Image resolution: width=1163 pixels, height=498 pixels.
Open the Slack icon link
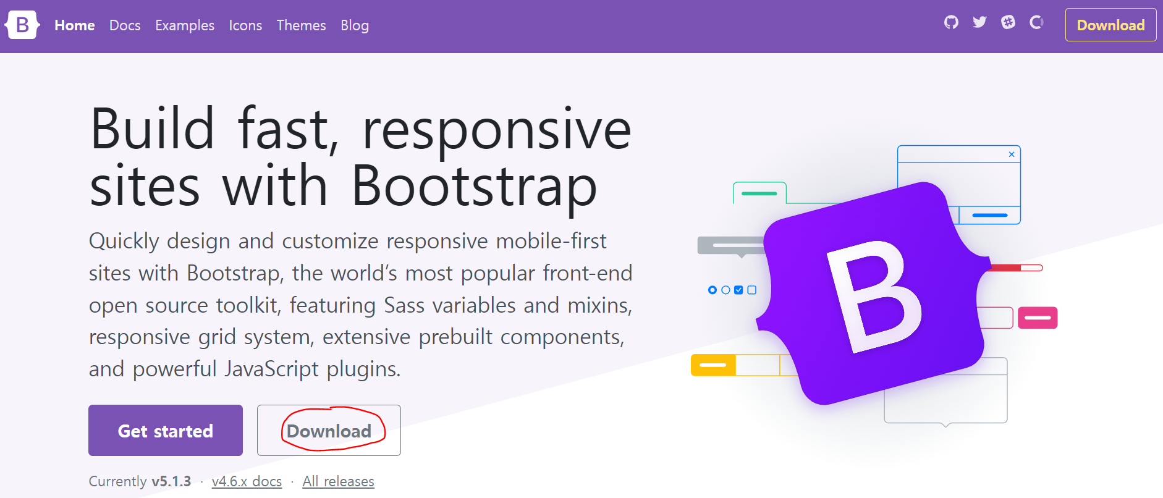click(x=1008, y=23)
